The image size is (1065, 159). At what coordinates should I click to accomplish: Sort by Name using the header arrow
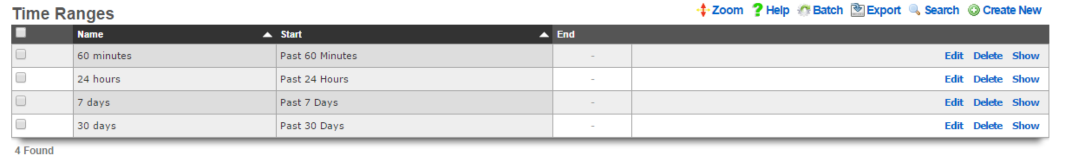point(268,35)
